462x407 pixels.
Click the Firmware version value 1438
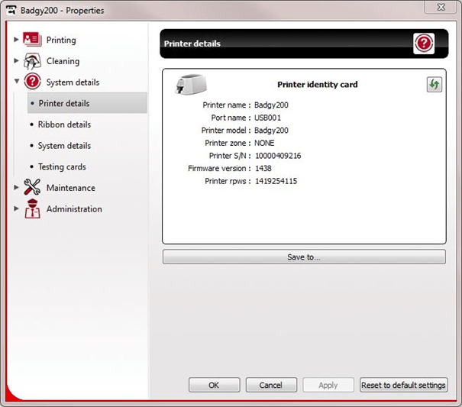[263, 168]
